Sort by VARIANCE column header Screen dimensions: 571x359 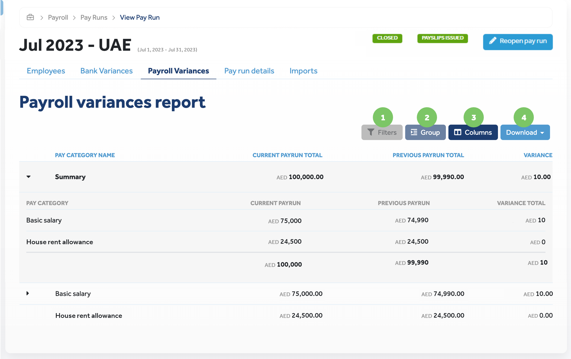(x=538, y=155)
